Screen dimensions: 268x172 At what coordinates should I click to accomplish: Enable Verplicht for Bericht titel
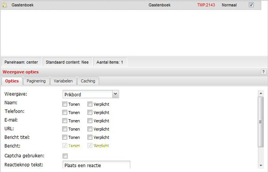coord(90,137)
